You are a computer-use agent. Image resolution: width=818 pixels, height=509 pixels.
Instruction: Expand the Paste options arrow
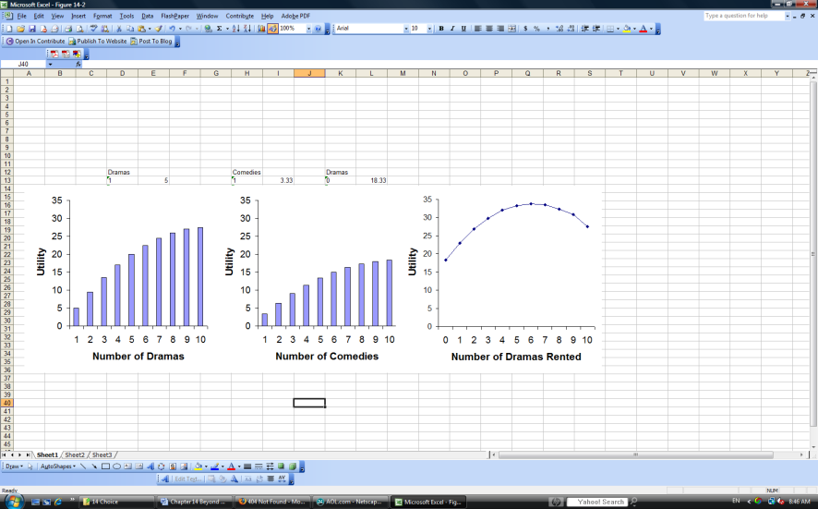pos(150,29)
